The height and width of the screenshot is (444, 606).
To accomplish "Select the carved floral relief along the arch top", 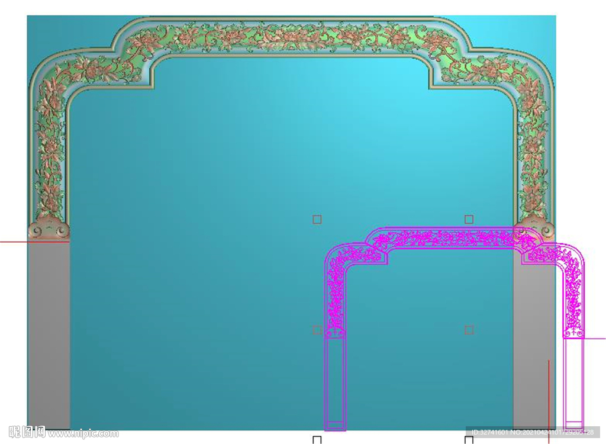I will pyautogui.click(x=292, y=37).
